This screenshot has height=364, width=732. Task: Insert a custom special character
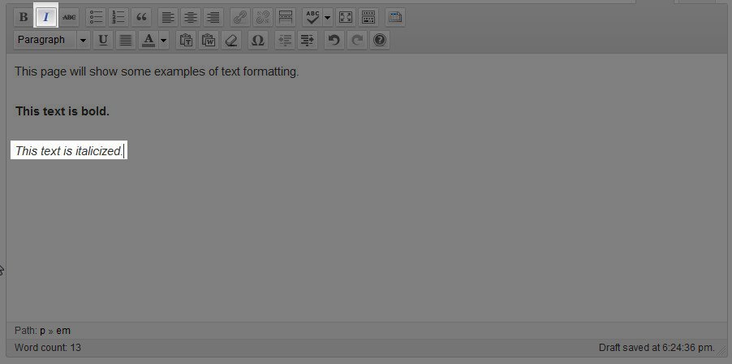point(258,40)
